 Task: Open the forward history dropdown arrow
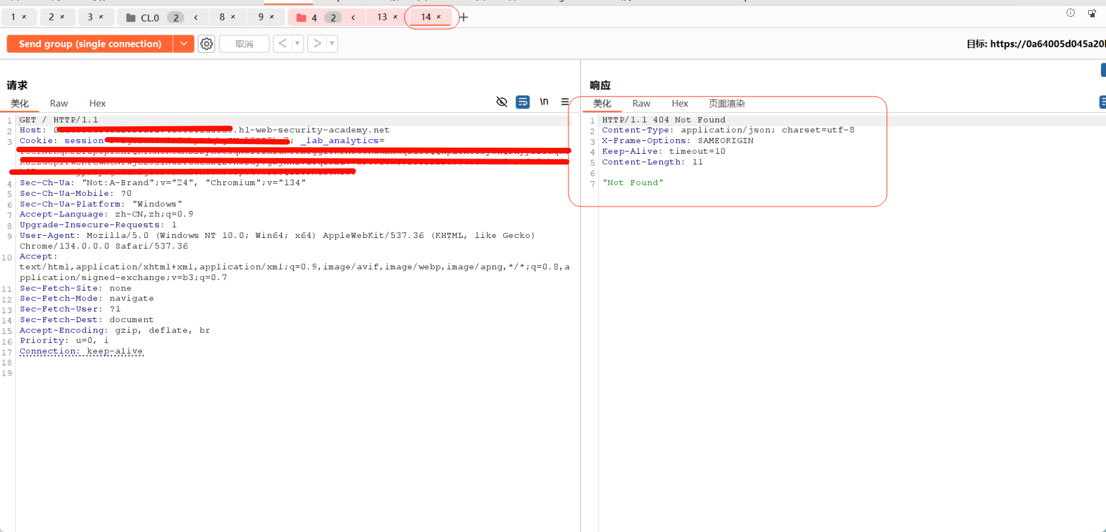pos(332,44)
